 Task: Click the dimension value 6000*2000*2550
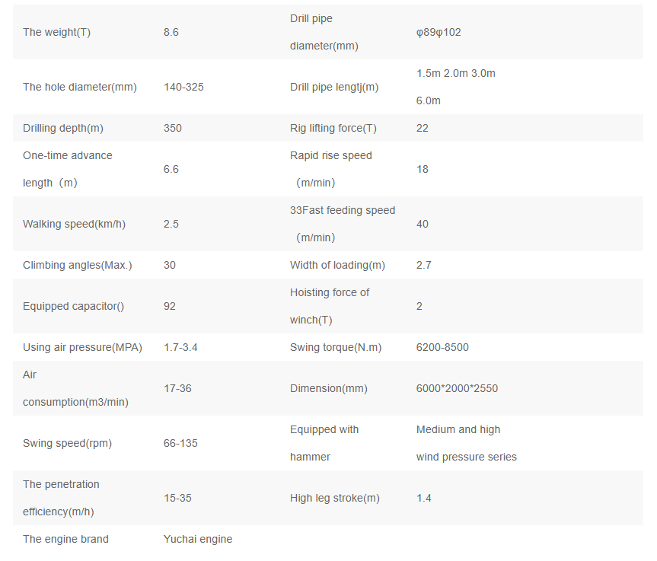click(x=457, y=388)
